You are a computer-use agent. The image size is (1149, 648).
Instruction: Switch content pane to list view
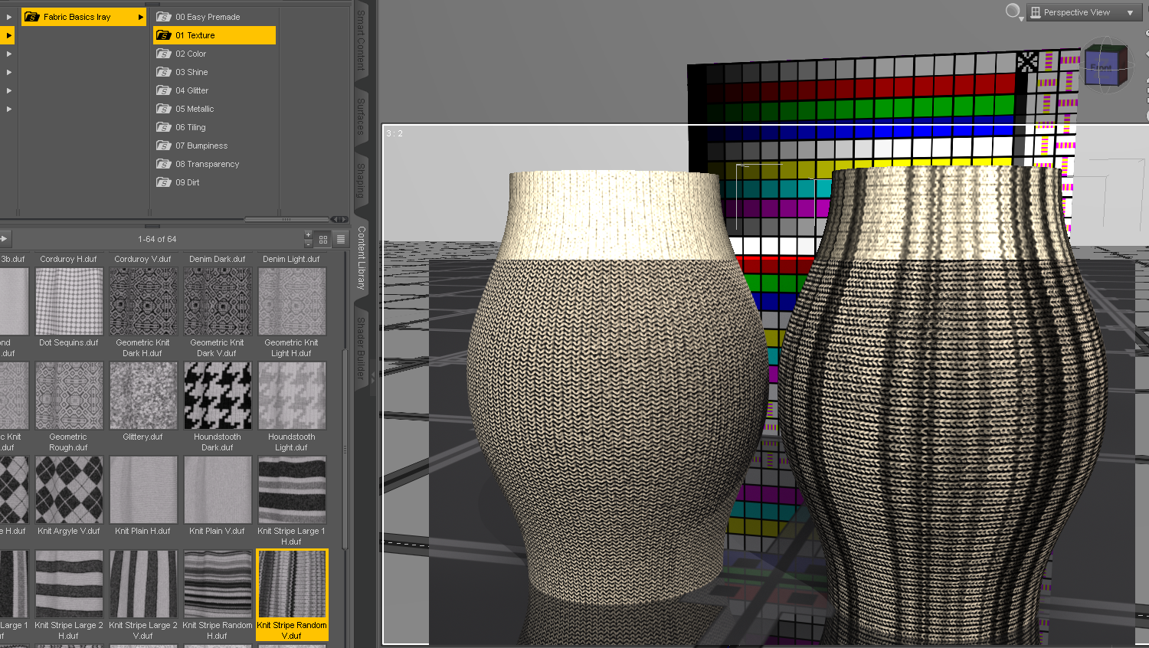pyautogui.click(x=341, y=239)
